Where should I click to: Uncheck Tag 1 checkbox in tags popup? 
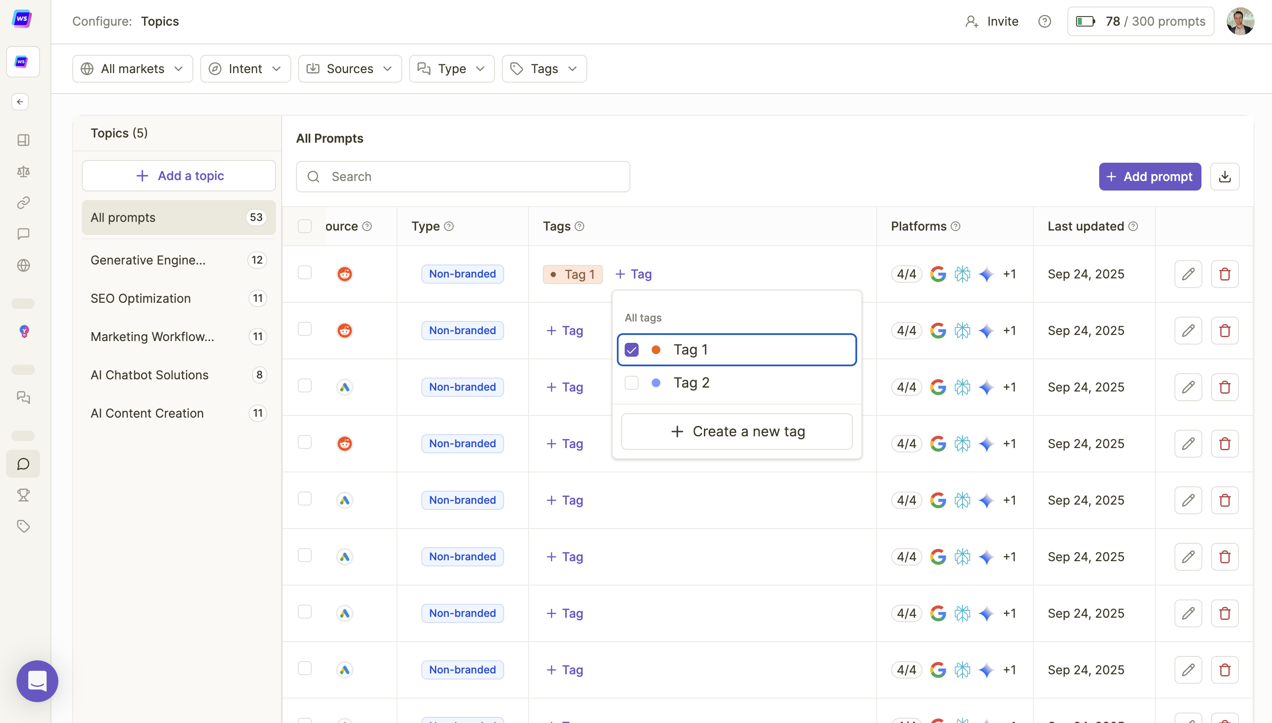632,350
